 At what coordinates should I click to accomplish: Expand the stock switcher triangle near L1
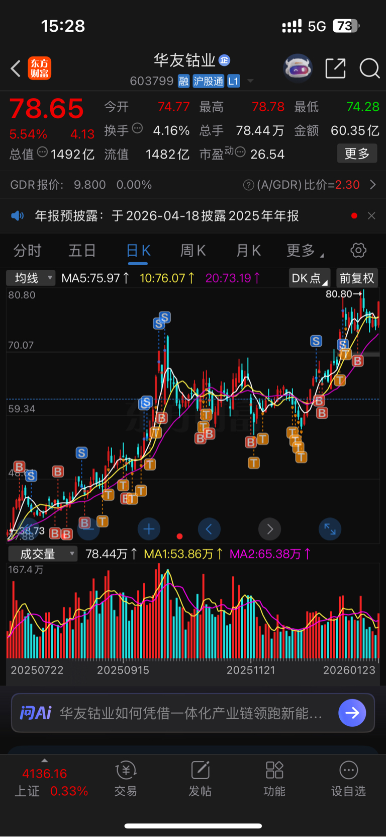[250, 81]
